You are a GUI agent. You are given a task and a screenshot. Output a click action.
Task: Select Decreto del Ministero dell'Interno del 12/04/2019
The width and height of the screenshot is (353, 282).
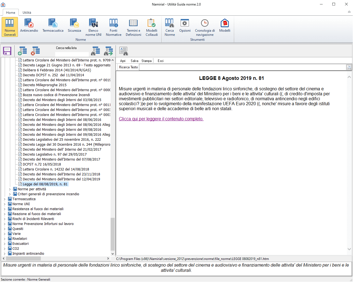click(x=61, y=179)
